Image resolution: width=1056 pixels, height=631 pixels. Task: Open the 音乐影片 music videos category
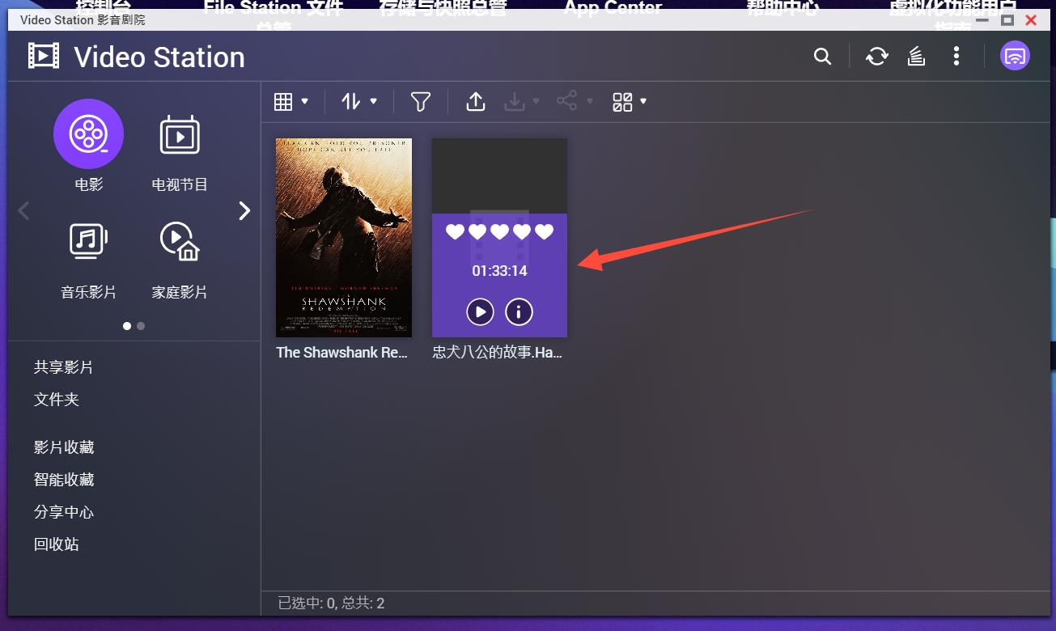tap(88, 240)
